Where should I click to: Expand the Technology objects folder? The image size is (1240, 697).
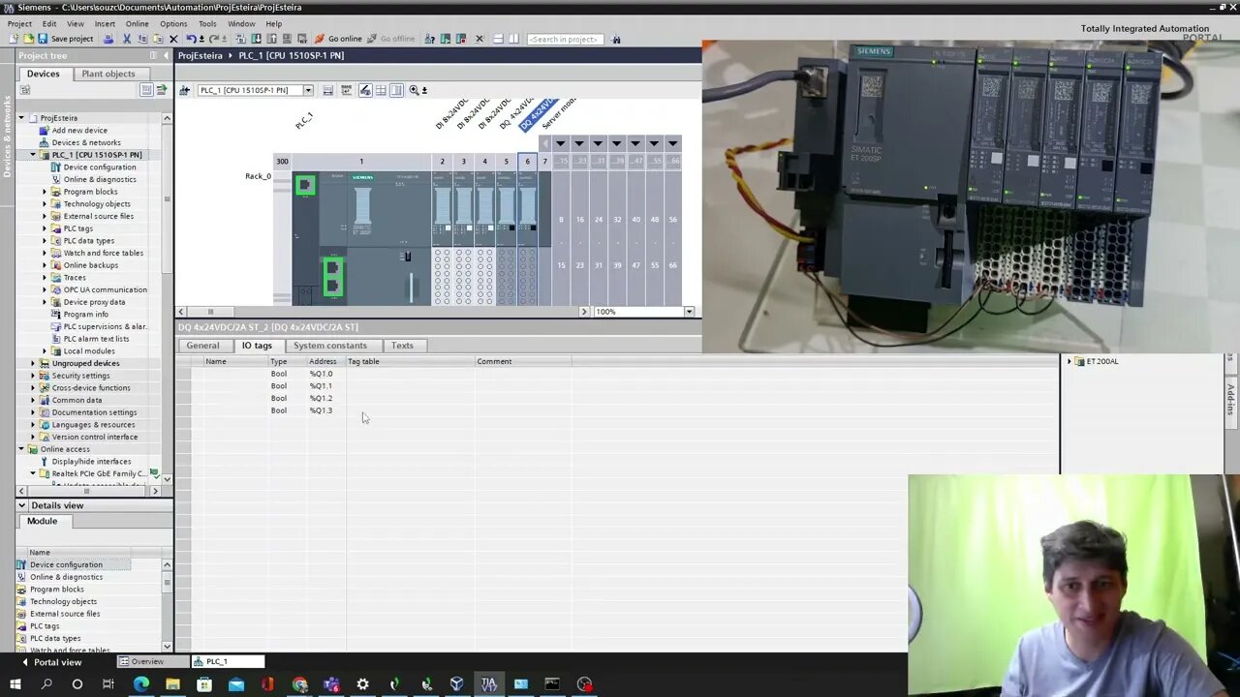(x=45, y=204)
